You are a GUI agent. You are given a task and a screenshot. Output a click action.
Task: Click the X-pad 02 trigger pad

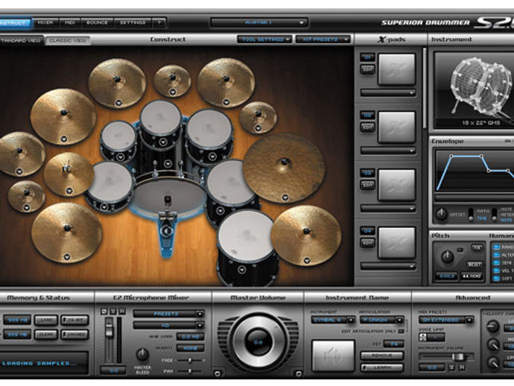(396, 127)
